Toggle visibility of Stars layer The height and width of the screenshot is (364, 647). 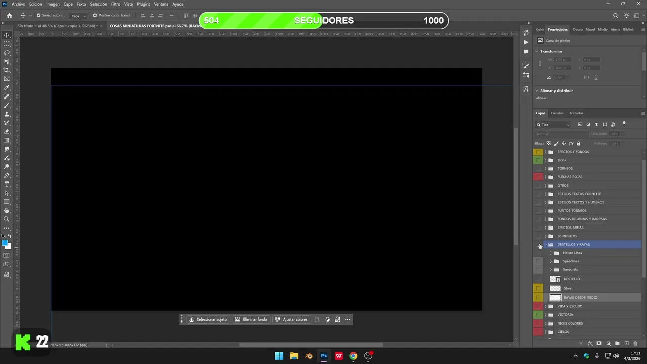click(538, 288)
